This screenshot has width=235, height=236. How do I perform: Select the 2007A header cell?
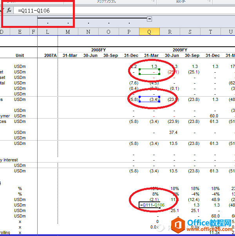point(51,55)
